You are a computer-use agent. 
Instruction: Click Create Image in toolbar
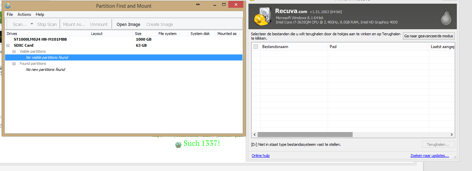point(159,24)
